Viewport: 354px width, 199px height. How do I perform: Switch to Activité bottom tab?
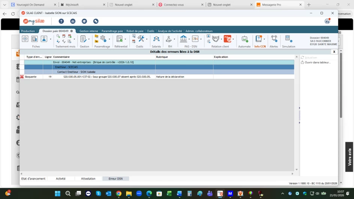pos(61,179)
